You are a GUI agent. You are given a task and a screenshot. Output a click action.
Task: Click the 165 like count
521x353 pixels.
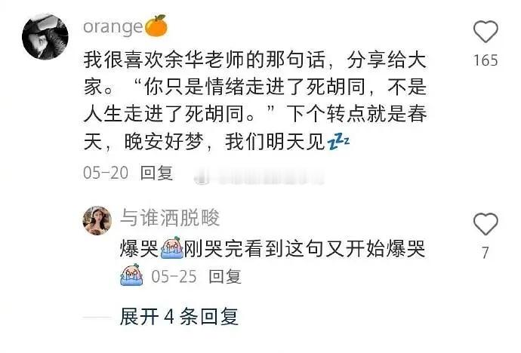click(486, 60)
